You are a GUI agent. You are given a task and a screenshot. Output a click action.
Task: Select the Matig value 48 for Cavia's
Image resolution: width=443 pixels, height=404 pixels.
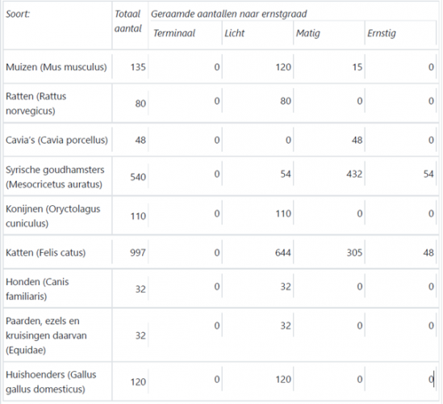[x=357, y=140]
